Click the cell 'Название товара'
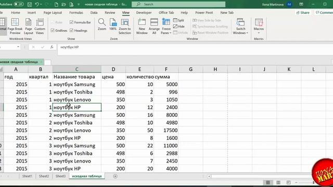333x187 pixels. (x=77, y=77)
